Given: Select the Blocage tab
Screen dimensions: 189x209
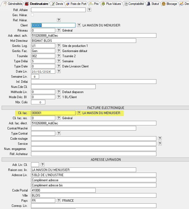Looking at the screenshot, I should 169,4.
